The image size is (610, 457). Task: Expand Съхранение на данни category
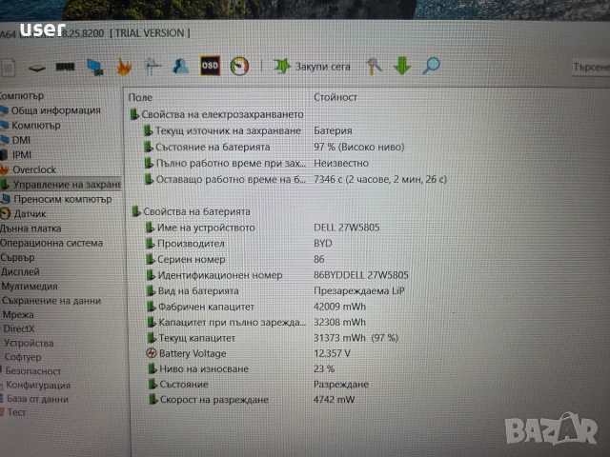click(51, 301)
